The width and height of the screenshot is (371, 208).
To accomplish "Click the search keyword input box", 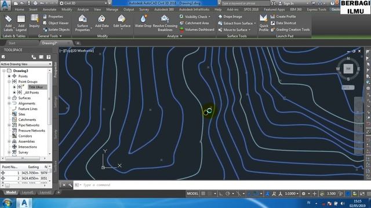I will click(245, 3).
